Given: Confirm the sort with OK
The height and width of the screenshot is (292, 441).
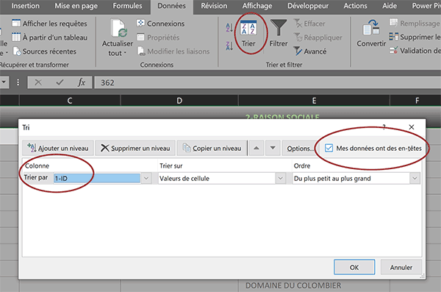Looking at the screenshot, I should pos(354,267).
